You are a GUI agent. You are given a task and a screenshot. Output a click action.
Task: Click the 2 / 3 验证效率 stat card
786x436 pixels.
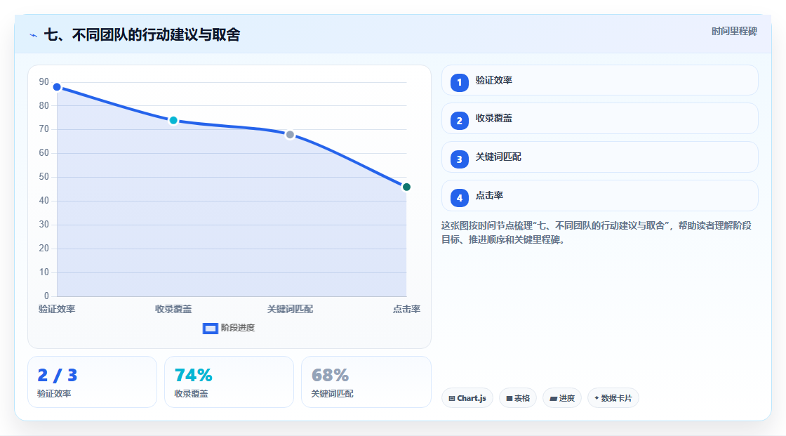pyautogui.click(x=92, y=382)
